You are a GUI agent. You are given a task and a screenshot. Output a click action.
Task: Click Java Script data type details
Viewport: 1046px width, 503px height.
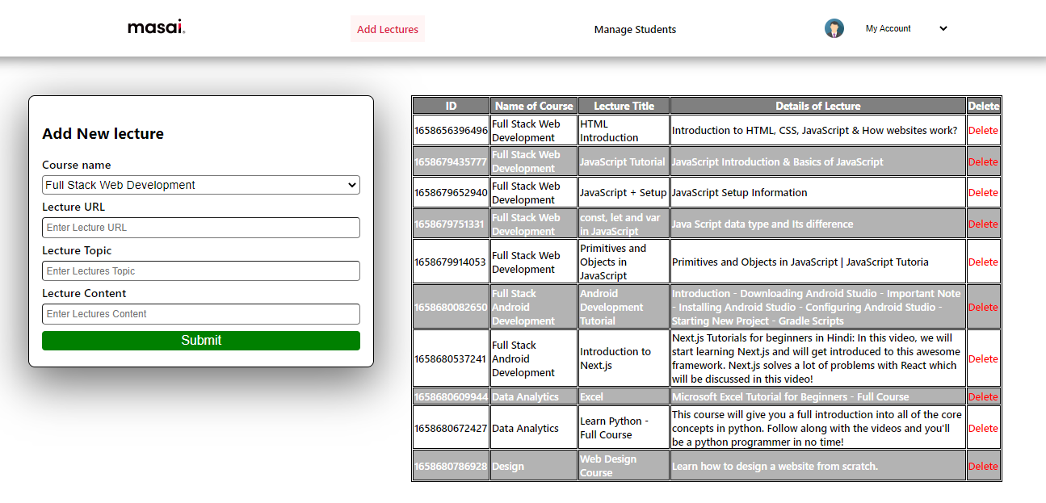[x=818, y=224]
